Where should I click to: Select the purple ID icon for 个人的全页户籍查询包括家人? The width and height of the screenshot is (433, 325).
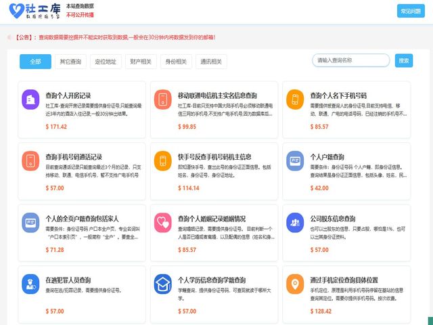pos(30,222)
